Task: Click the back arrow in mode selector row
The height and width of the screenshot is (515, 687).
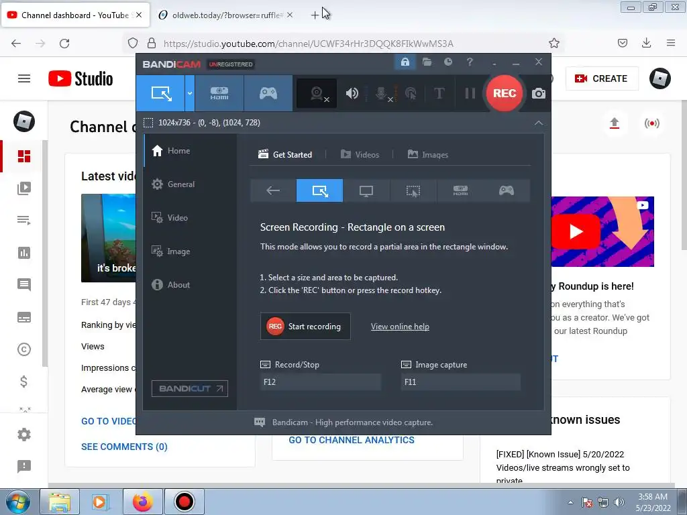Action: click(x=273, y=190)
